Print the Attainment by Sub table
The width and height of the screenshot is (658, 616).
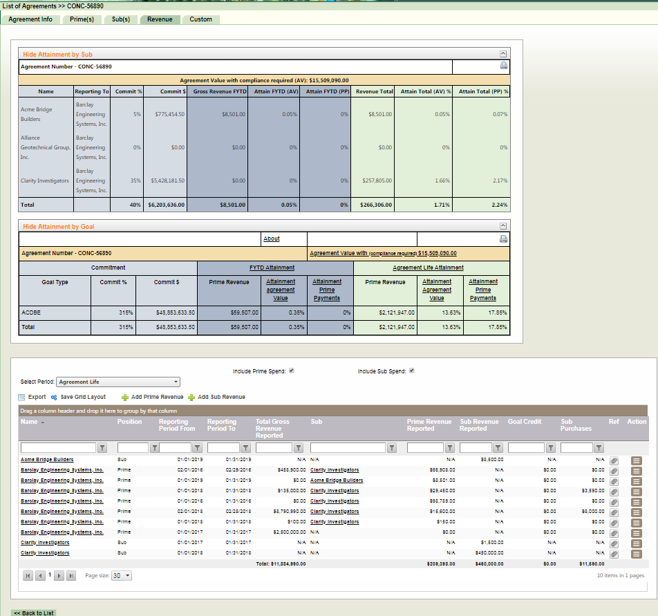(x=503, y=66)
